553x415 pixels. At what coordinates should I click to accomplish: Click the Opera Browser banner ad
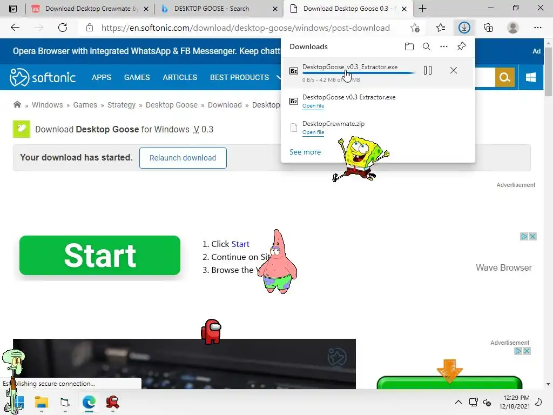tap(147, 51)
